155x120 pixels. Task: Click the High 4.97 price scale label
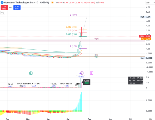click(x=145, y=17)
